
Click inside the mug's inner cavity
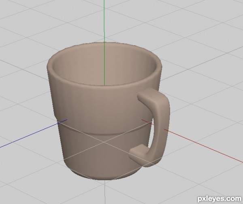tap(104, 67)
